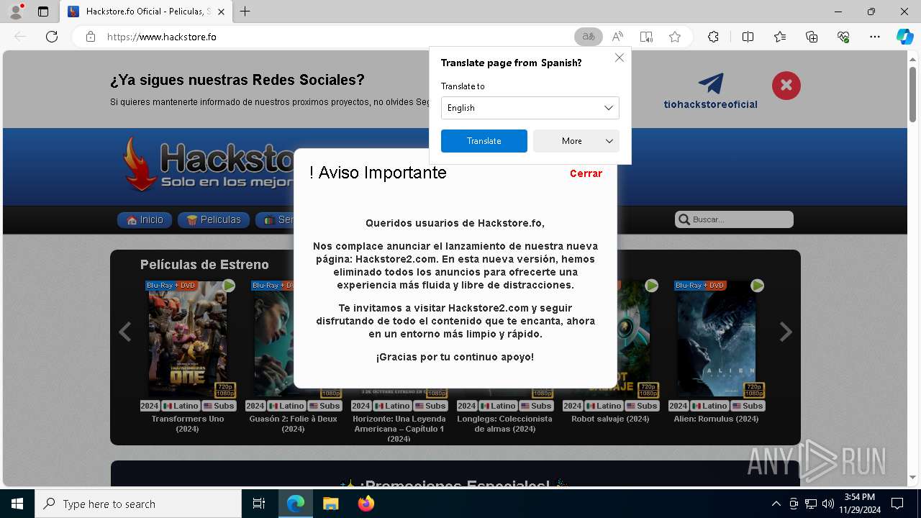921x518 pixels.
Task: Open Extensions puzzle icon
Action: coord(713,37)
